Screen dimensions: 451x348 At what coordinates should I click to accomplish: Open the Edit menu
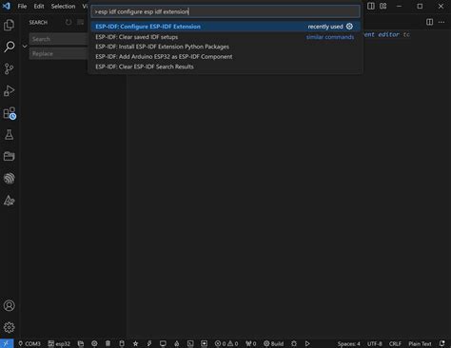click(39, 6)
